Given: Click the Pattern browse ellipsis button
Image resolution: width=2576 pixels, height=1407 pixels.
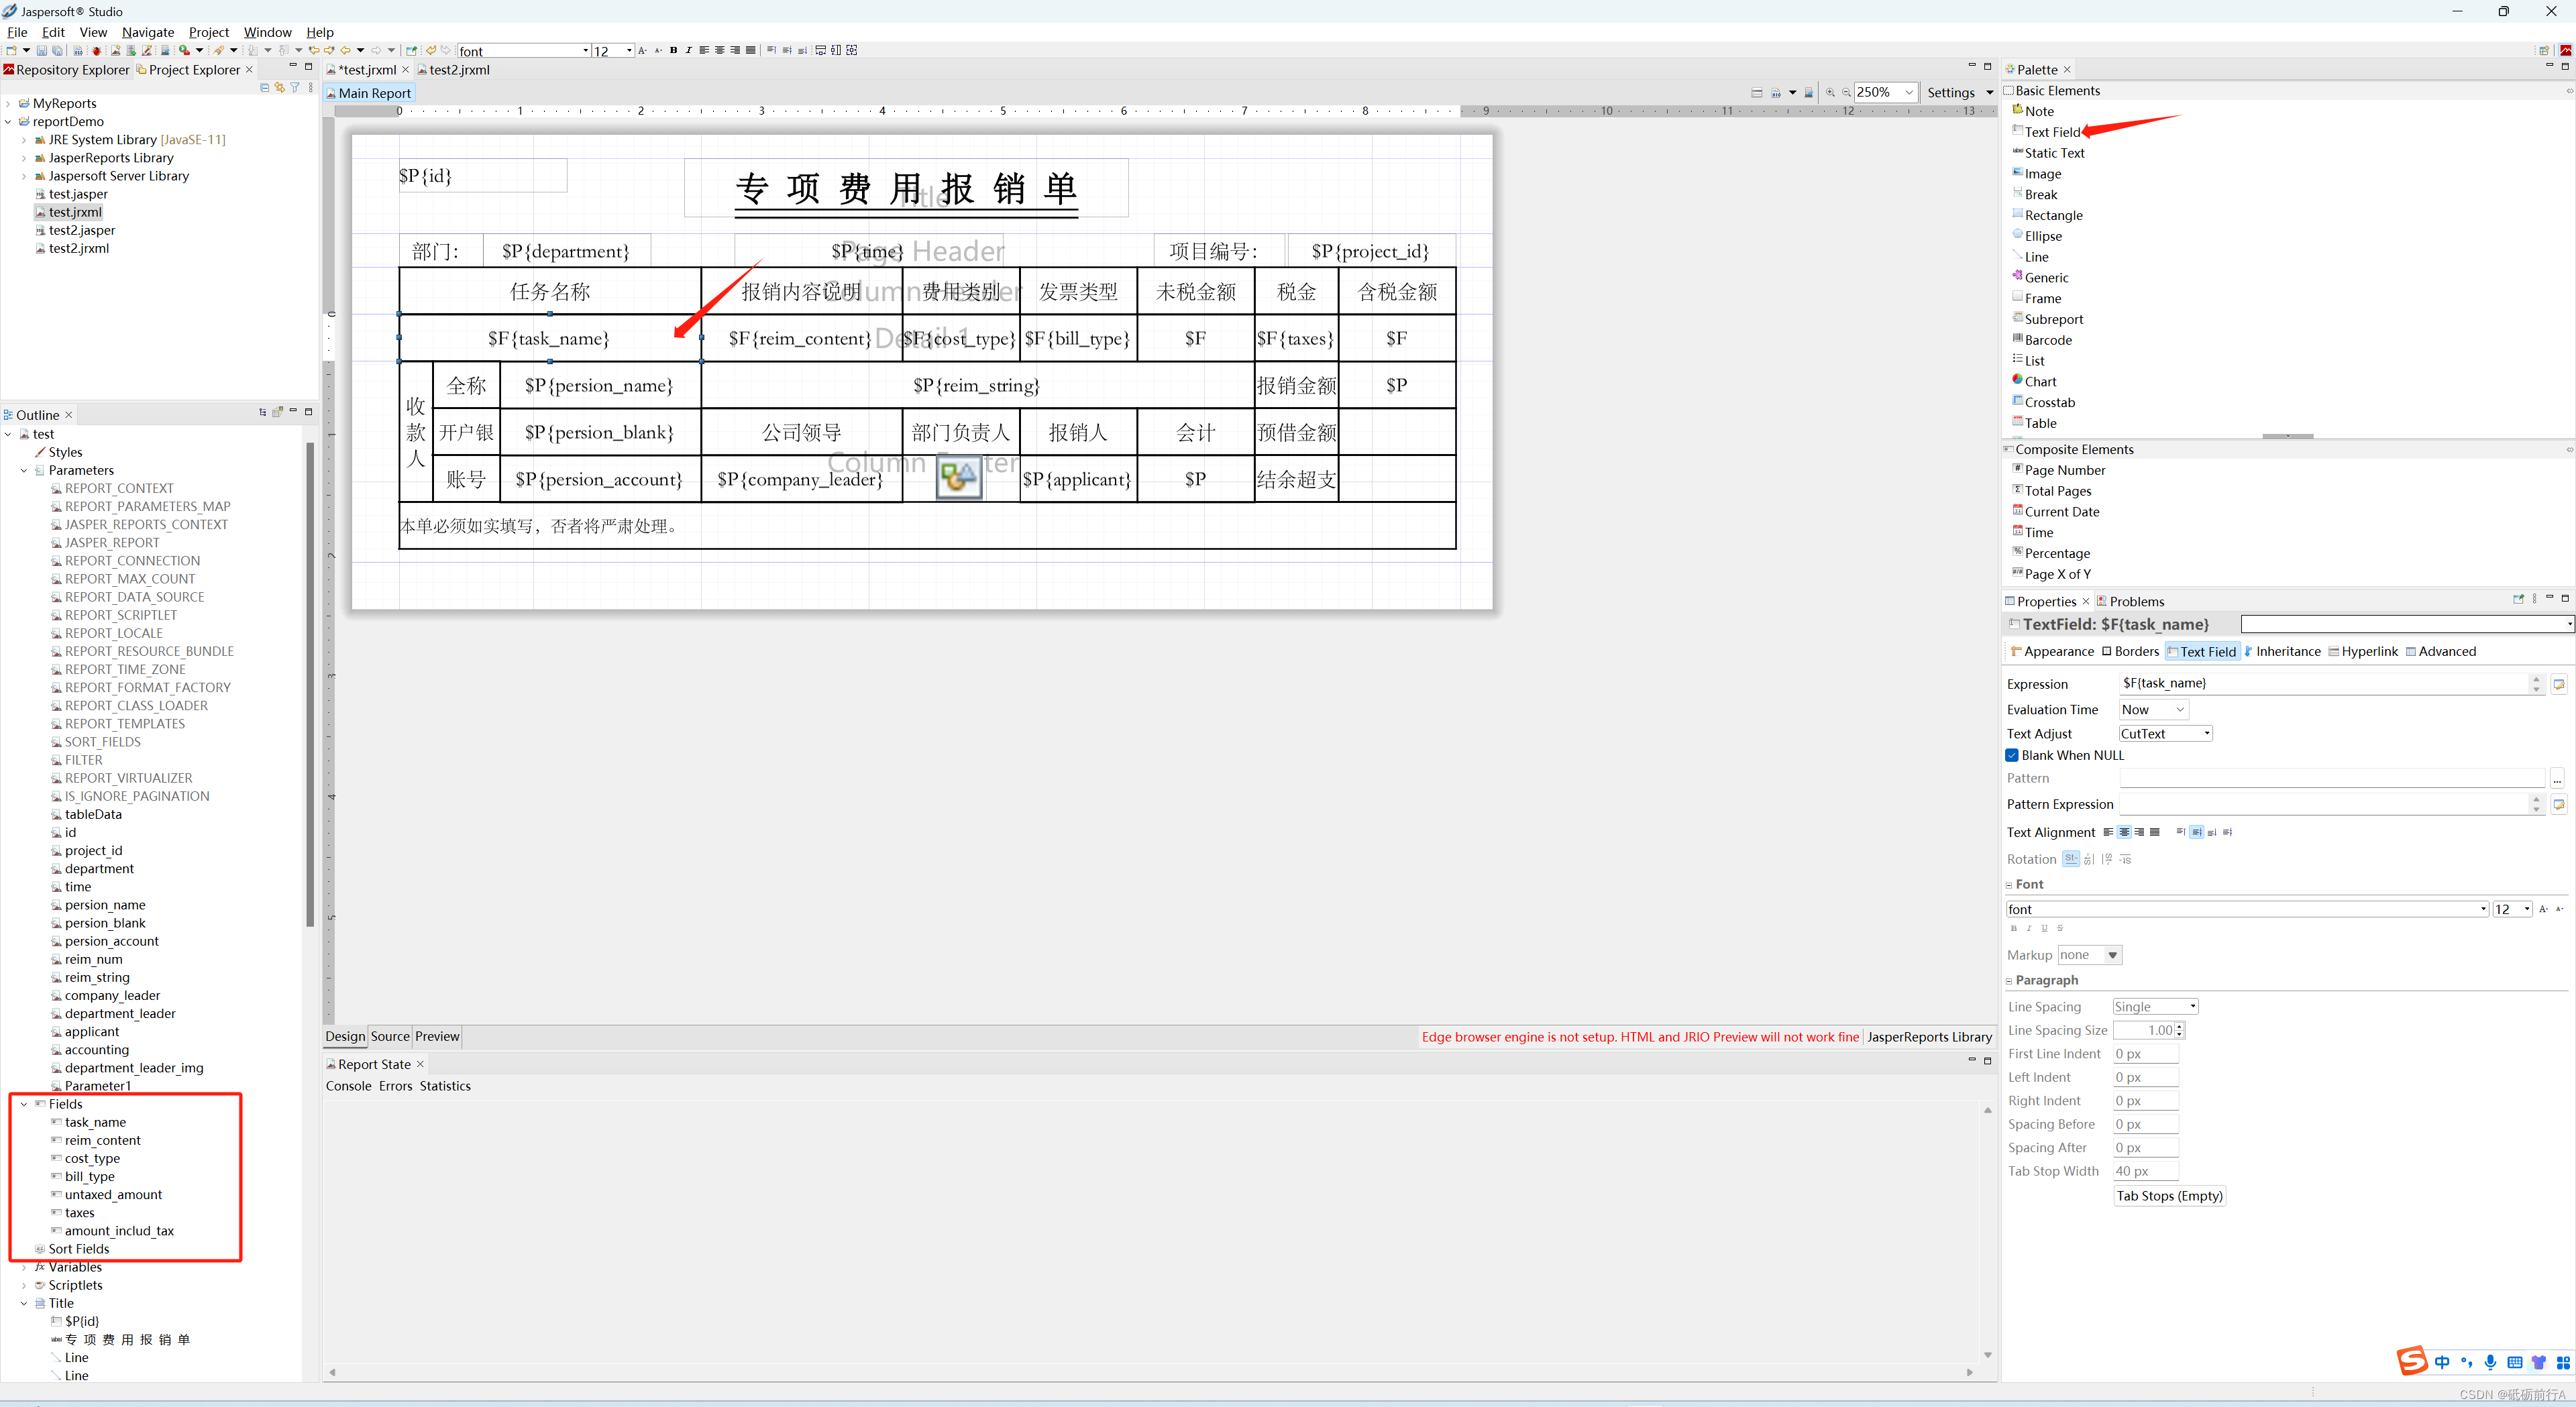Looking at the screenshot, I should pyautogui.click(x=2557, y=779).
